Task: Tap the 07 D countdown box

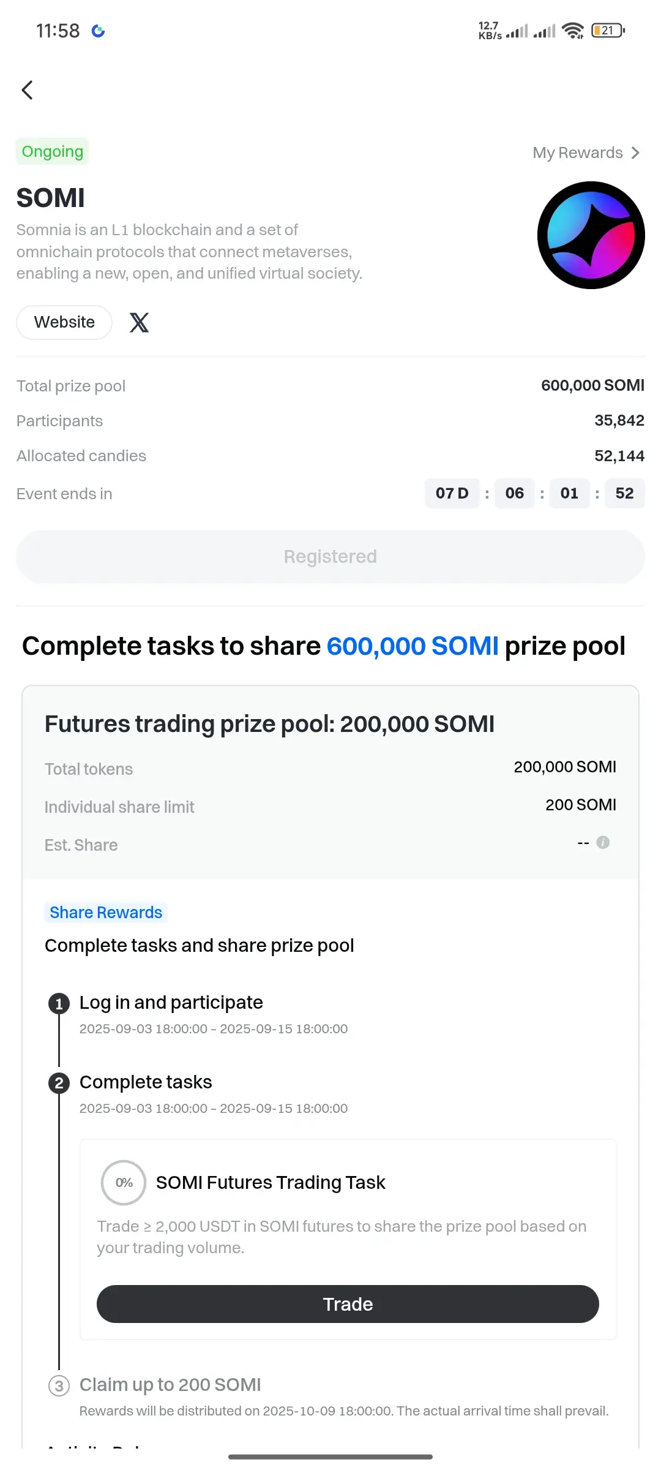Action: point(452,493)
